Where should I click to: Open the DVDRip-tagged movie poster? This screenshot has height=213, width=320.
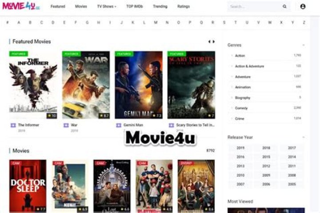point(196,186)
